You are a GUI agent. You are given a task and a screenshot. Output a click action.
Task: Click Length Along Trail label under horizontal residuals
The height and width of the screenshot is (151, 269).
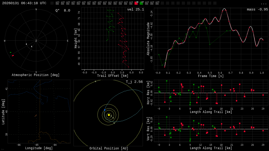coord(211,112)
